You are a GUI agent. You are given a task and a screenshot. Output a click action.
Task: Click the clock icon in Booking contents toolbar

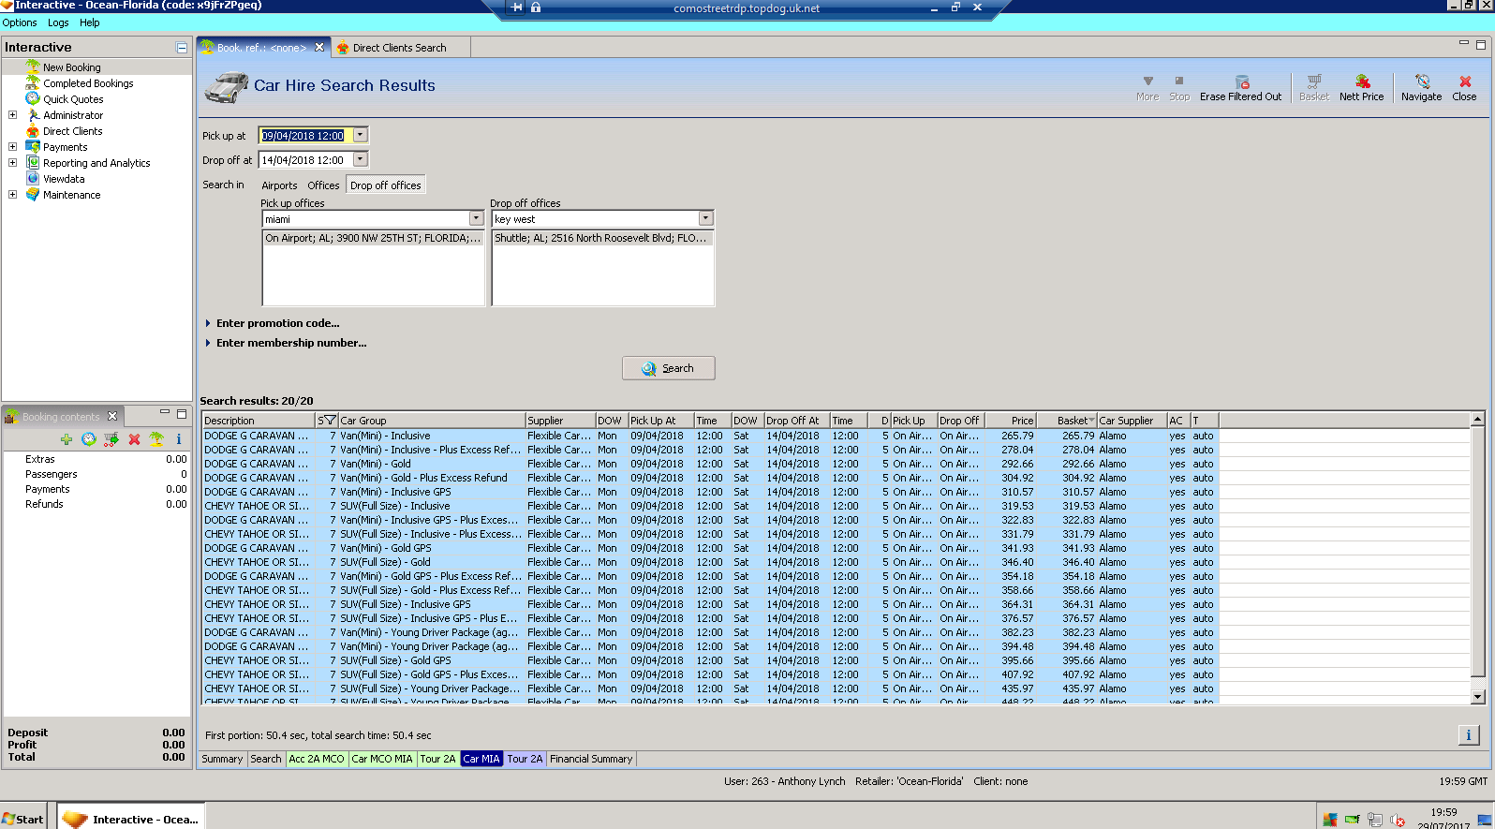[x=89, y=439]
